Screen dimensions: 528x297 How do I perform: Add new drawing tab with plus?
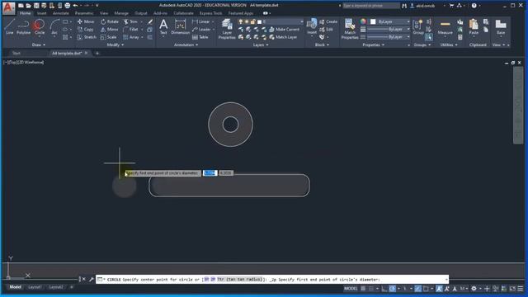tap(97, 53)
